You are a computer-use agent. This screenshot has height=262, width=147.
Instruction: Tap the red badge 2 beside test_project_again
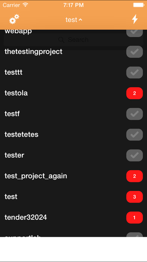click(x=135, y=176)
